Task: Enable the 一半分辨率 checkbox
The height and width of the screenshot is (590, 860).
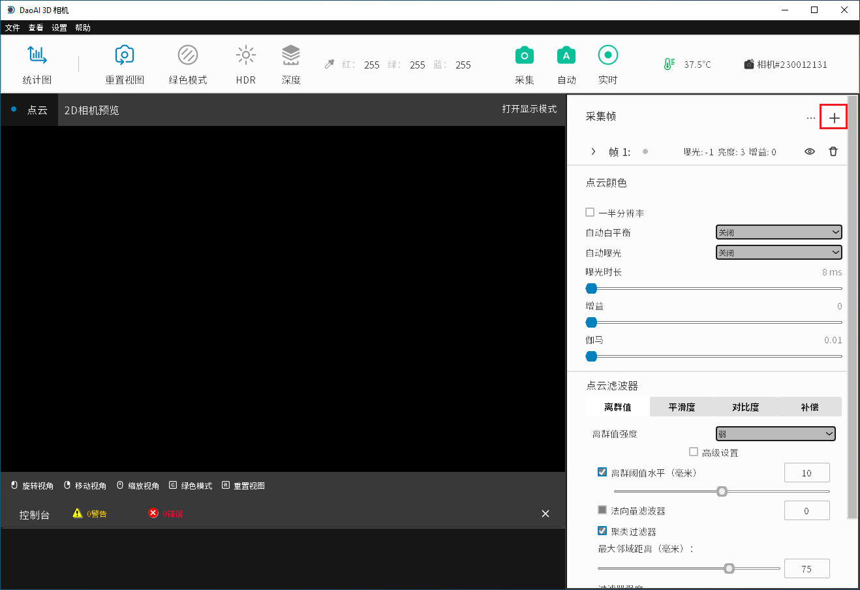Action: 590,212
